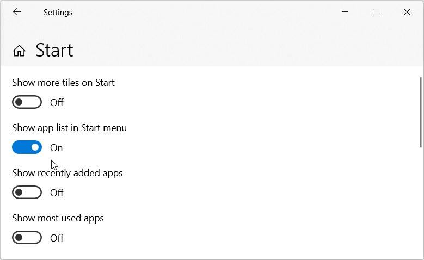Click the Start page heading
424x260 pixels.
(54, 51)
